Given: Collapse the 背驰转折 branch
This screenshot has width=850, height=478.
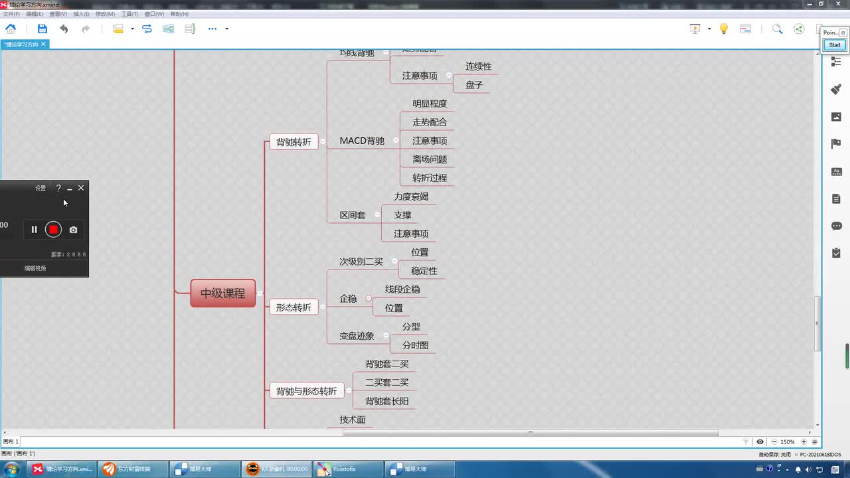Looking at the screenshot, I should pyautogui.click(x=323, y=141).
